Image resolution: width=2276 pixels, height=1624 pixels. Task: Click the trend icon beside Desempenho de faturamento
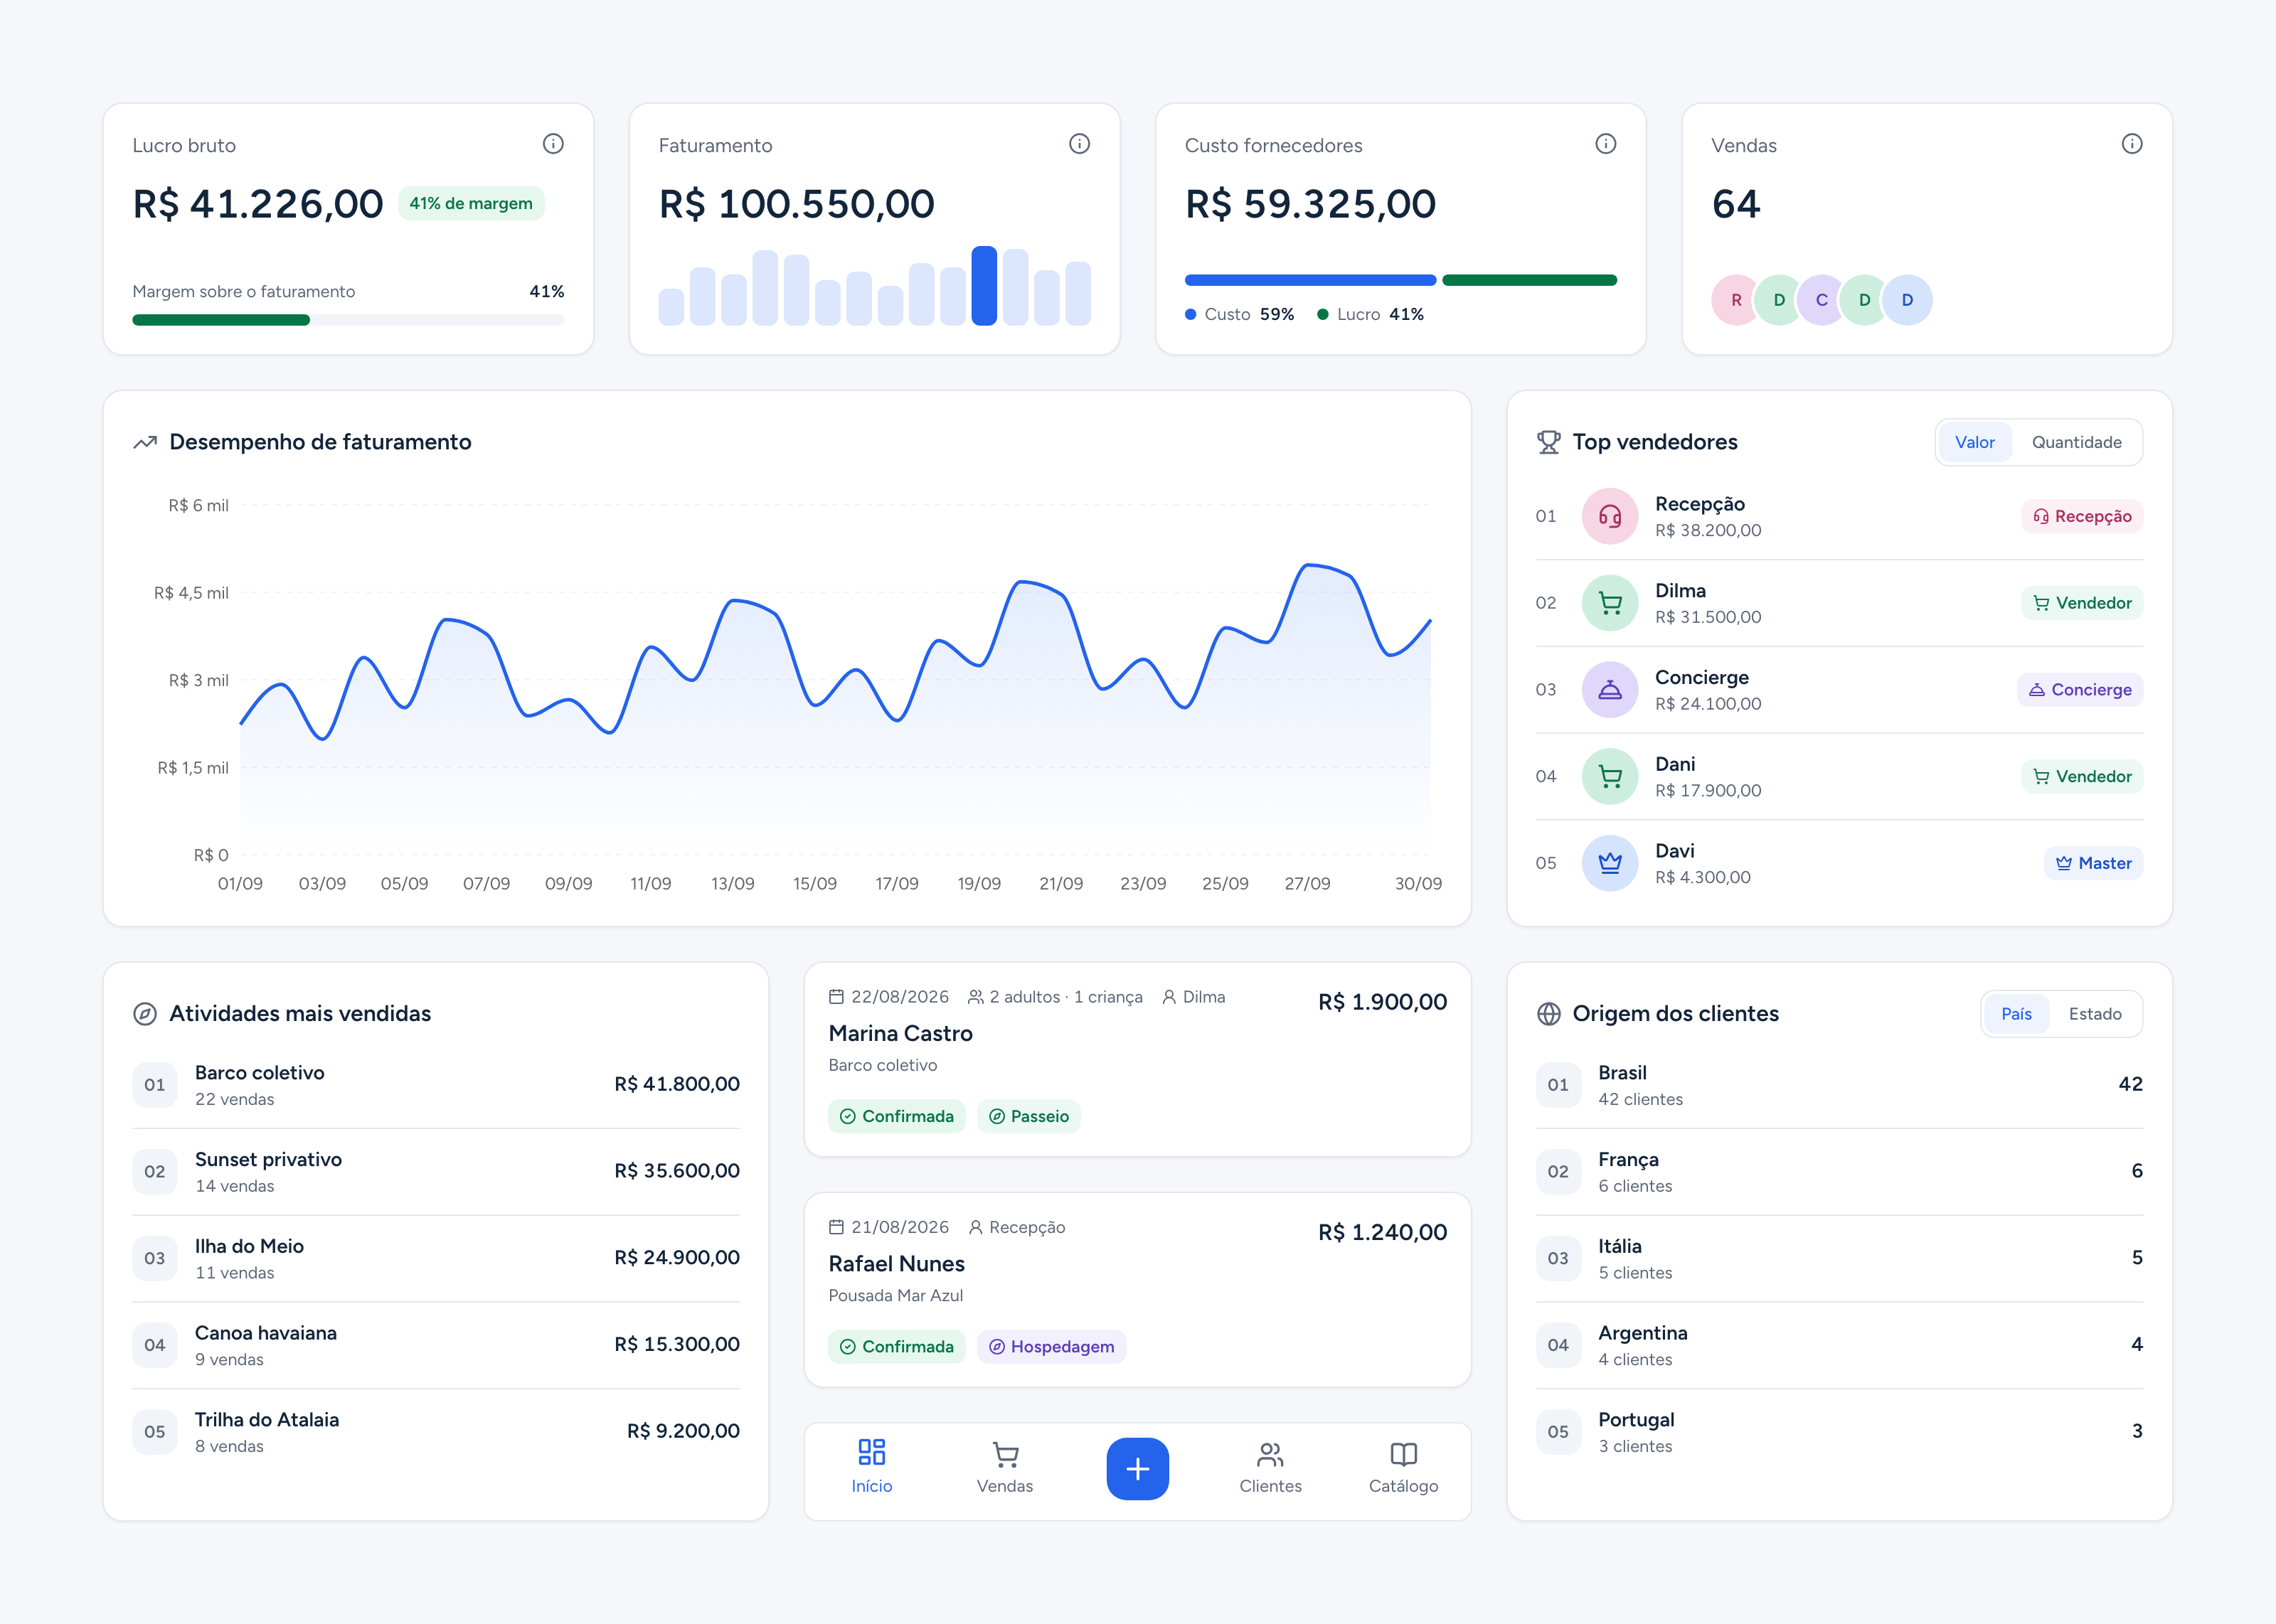(x=145, y=442)
